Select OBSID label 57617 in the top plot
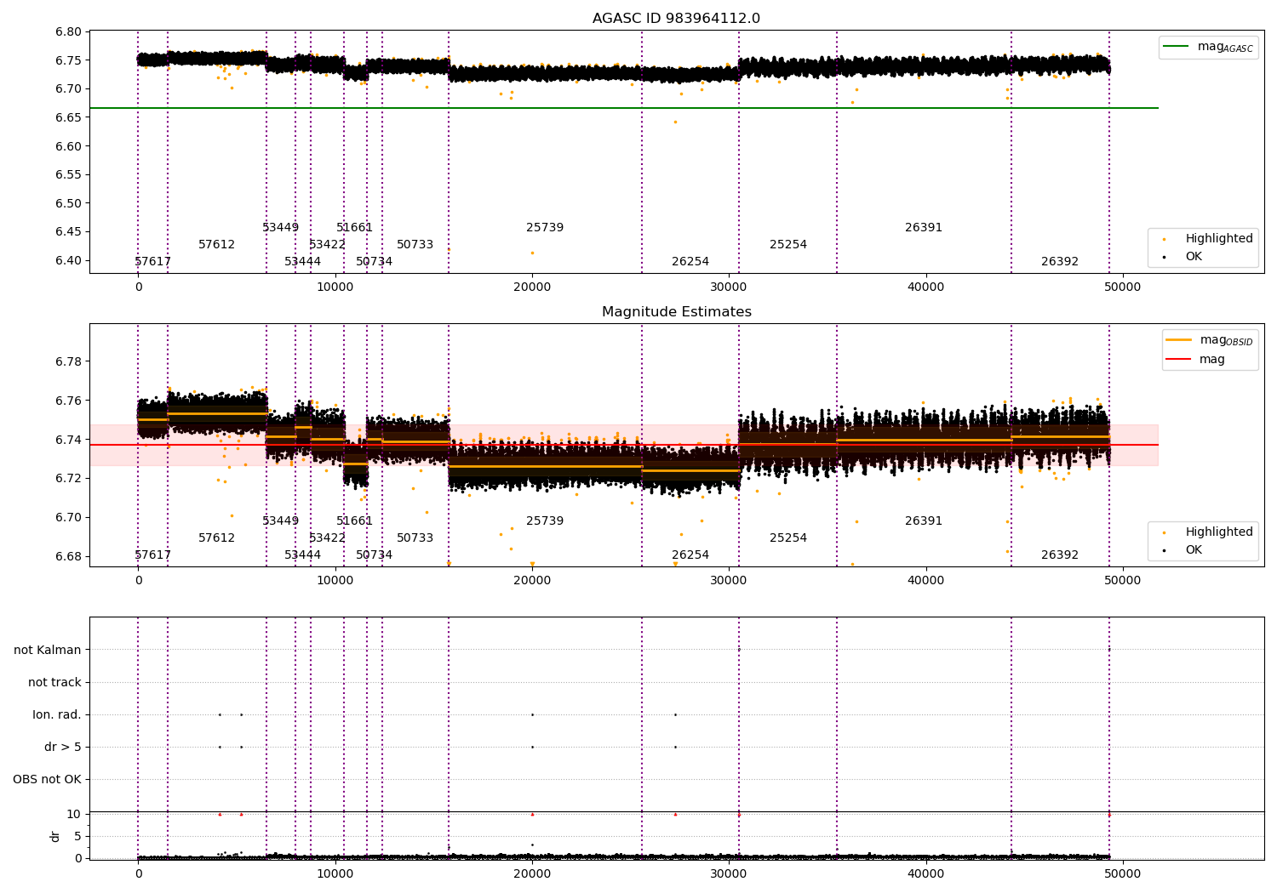 point(153,262)
